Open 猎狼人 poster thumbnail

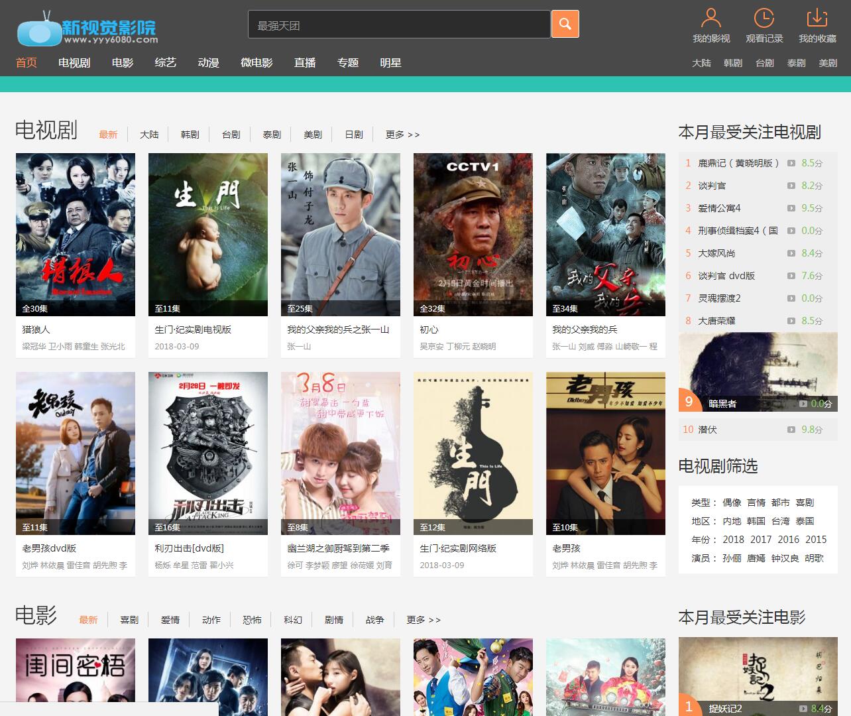76,235
